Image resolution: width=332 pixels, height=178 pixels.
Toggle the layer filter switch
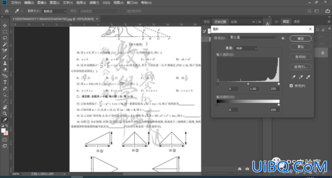pos(330,29)
